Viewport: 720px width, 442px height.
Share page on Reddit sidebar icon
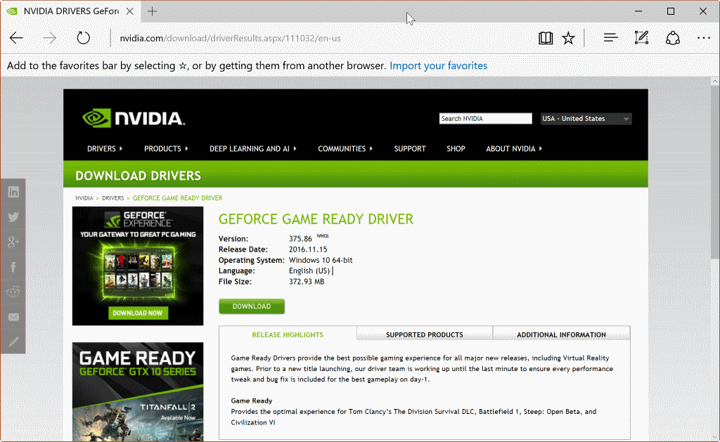pos(13,292)
